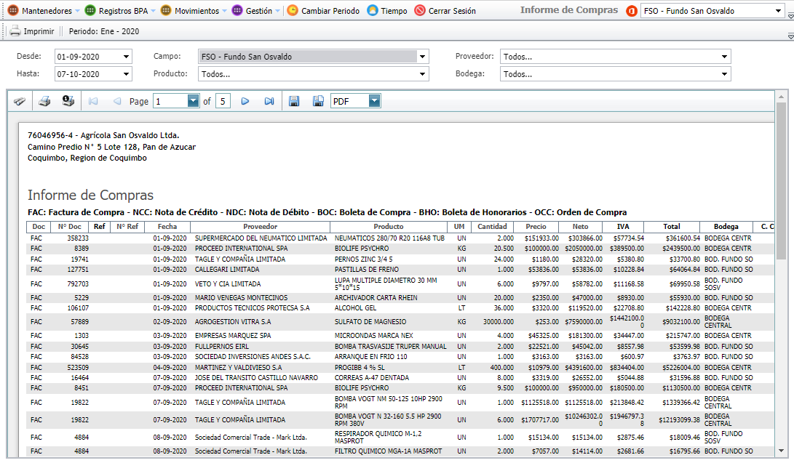794x463 pixels.
Task: Collapse menu bar with right-edge chevron
Action: 790,16
